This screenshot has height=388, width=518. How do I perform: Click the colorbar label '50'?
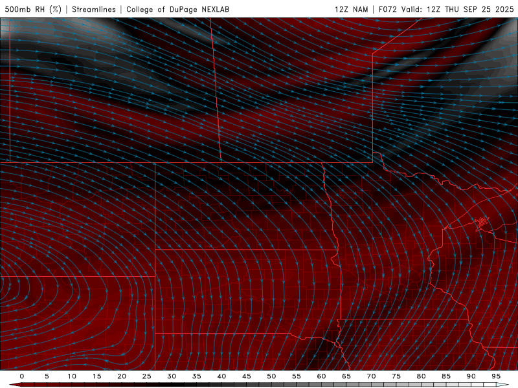coord(271,376)
